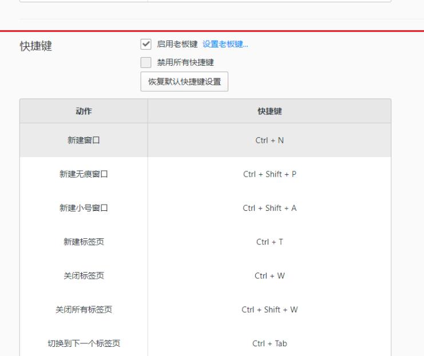Select the 新建小号窗口 action label

point(84,208)
